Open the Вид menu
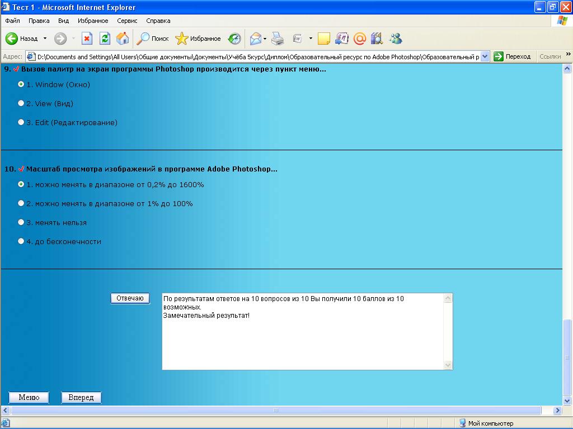Viewport: 573px width, 429px height. tap(64, 21)
